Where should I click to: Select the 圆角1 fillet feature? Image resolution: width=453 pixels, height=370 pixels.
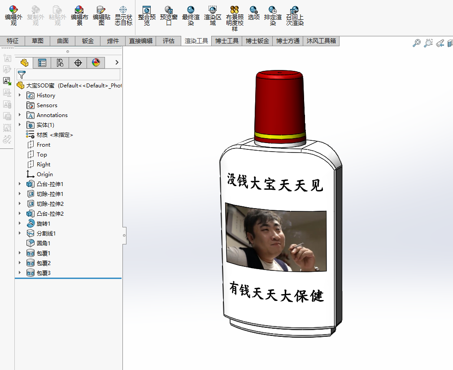pos(39,243)
